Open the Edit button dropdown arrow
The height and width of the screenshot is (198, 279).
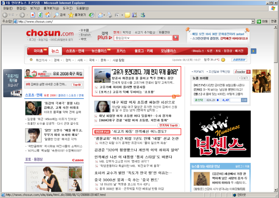tap(122, 15)
